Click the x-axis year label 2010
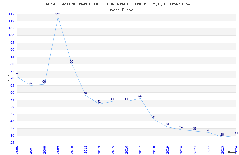239x155 pixels. coord(72,150)
